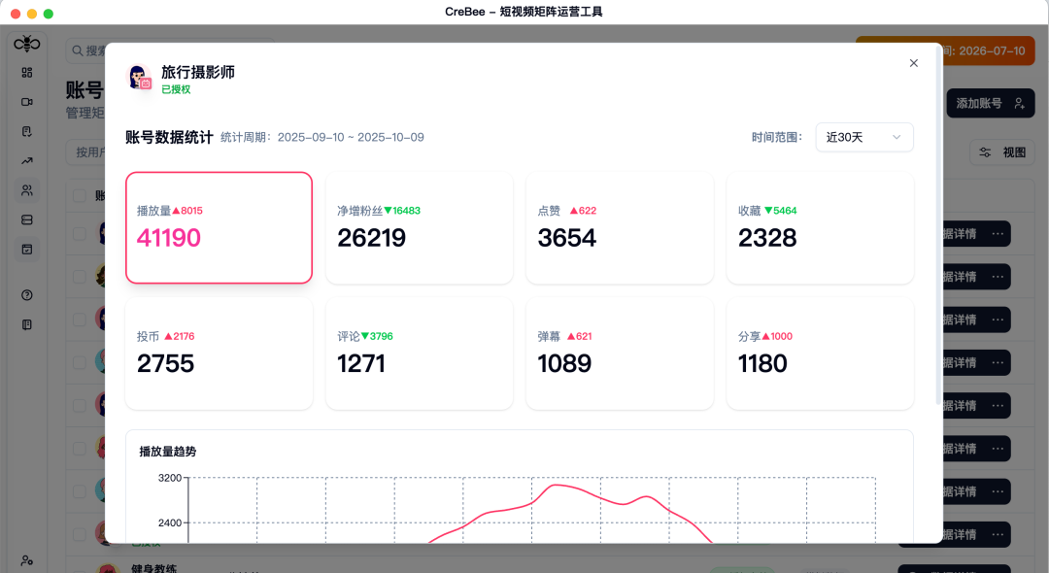Open the third row's ··· more menu
This screenshot has width=1049, height=573.
coord(998,320)
